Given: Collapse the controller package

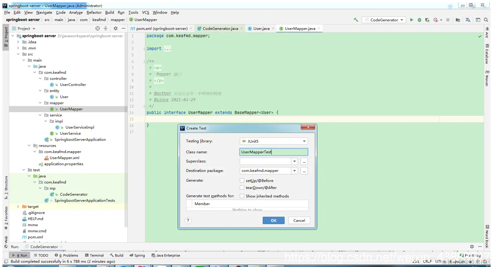Looking at the screenshot, I should coord(40,79).
